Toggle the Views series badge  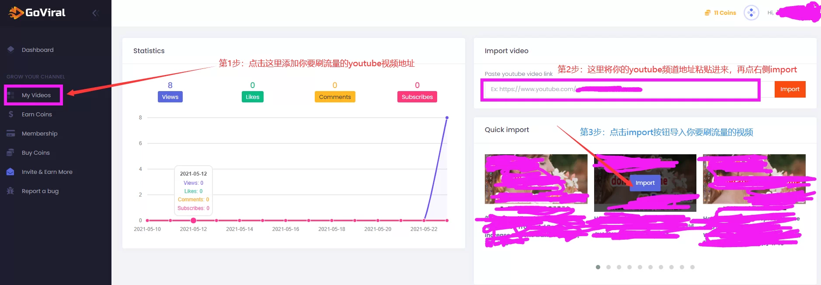pyautogui.click(x=170, y=97)
